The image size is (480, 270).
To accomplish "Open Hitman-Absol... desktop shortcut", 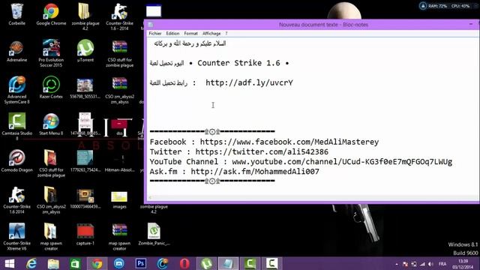I will (119, 163).
